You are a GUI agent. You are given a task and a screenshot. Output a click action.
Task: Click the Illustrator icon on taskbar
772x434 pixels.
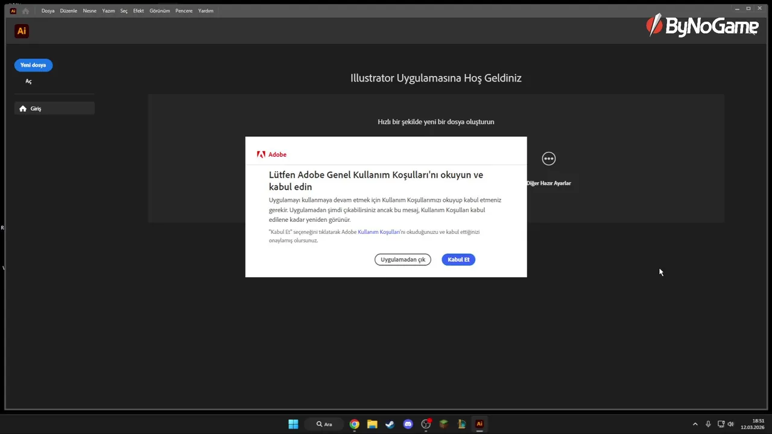pyautogui.click(x=479, y=424)
